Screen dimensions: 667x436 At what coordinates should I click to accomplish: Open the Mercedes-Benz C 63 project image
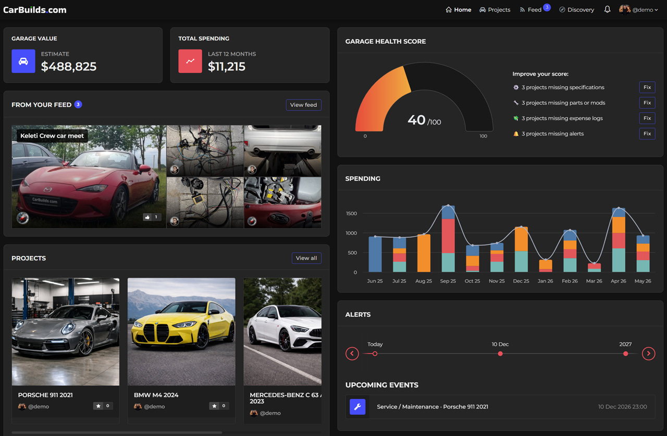tap(282, 332)
